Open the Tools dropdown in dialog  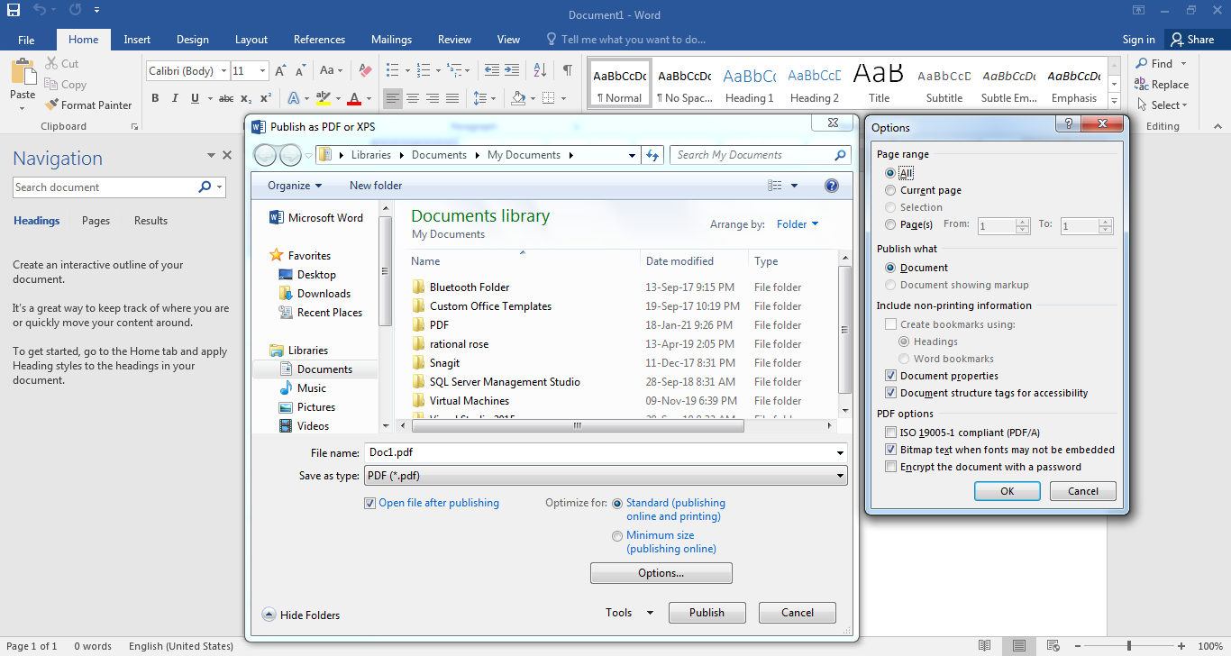(x=630, y=613)
